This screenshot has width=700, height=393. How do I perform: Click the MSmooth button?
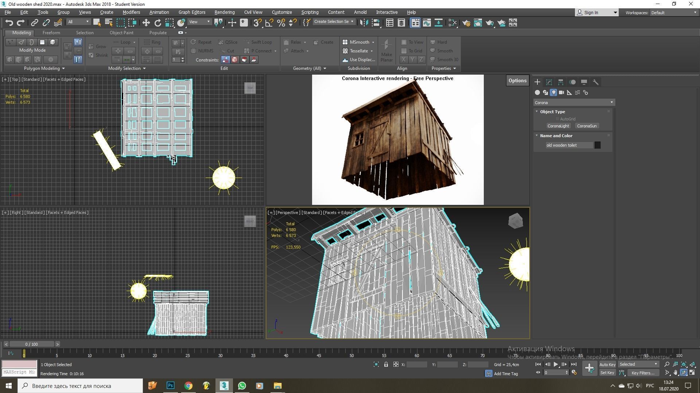tap(359, 42)
